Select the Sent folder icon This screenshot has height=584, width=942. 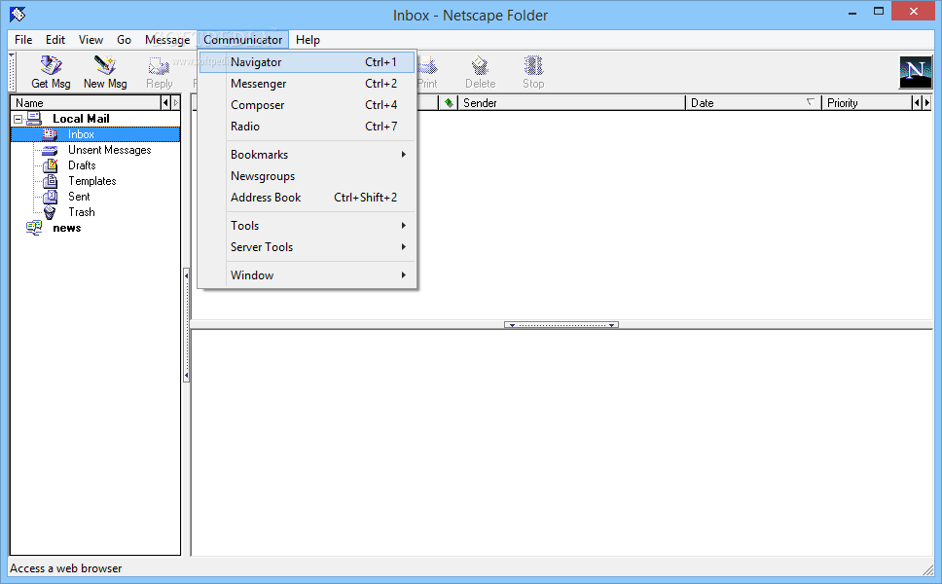(x=51, y=196)
